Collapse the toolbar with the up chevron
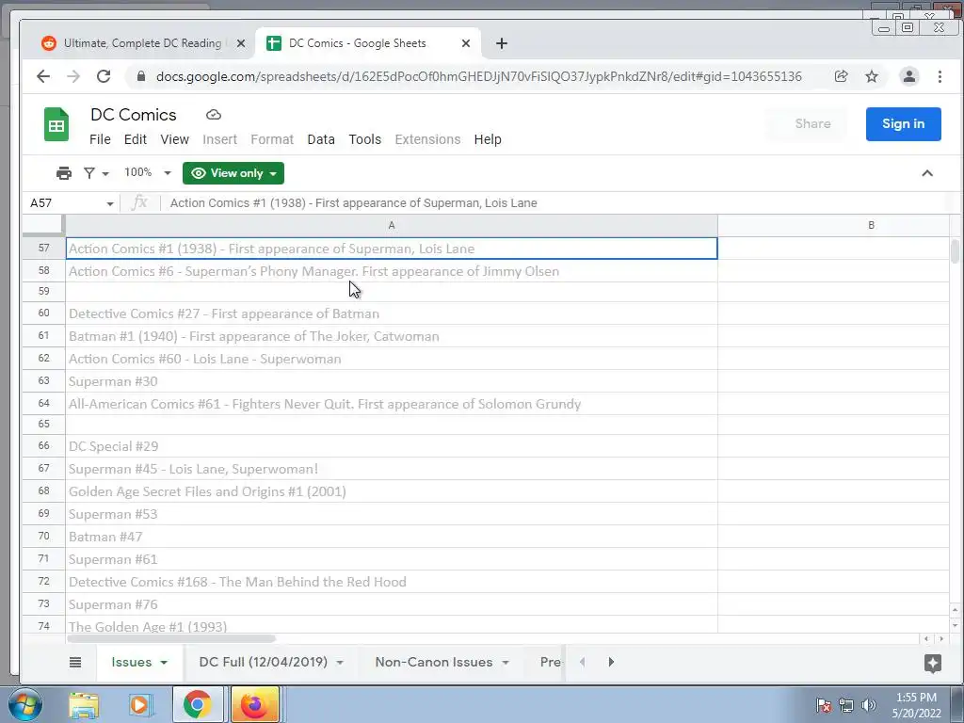This screenshot has height=723, width=964. pos(927,173)
